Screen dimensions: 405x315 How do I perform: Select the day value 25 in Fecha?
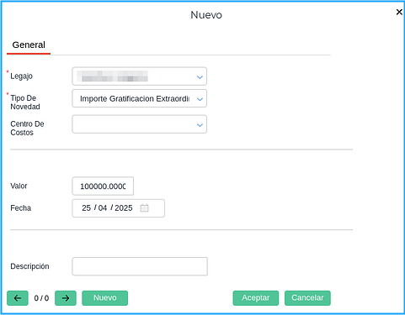point(86,208)
